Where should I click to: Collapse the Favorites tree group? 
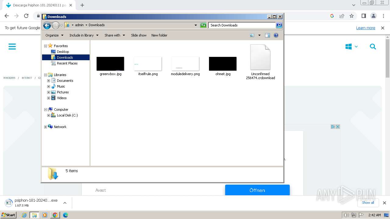coord(45,46)
